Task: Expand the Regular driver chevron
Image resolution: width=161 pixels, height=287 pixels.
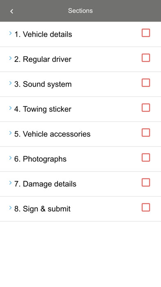Action: point(10,58)
